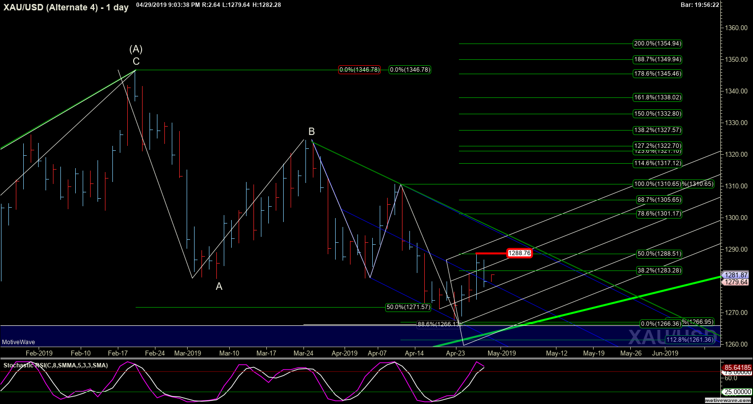Click the green-bordered 0.0%(1346.78) label
The height and width of the screenshot is (404, 753).
[x=410, y=70]
